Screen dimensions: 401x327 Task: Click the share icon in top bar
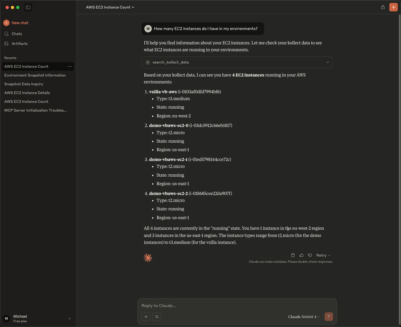[383, 7]
